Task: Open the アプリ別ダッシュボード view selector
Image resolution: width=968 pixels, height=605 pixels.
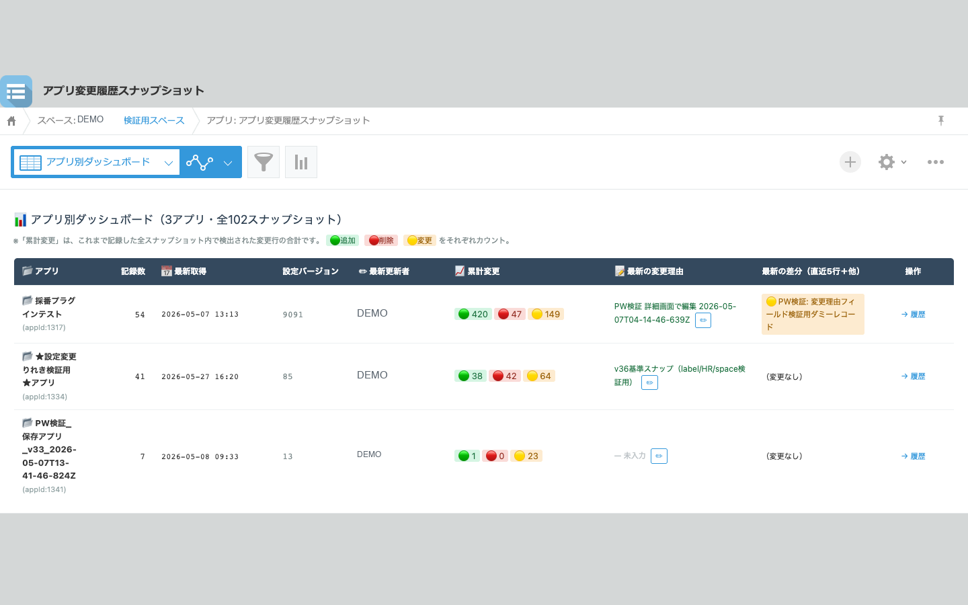Action: click(96, 162)
